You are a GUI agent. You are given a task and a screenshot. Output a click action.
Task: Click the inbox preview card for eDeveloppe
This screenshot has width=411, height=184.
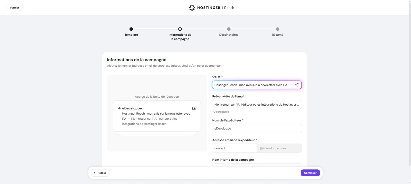pyautogui.click(x=157, y=116)
